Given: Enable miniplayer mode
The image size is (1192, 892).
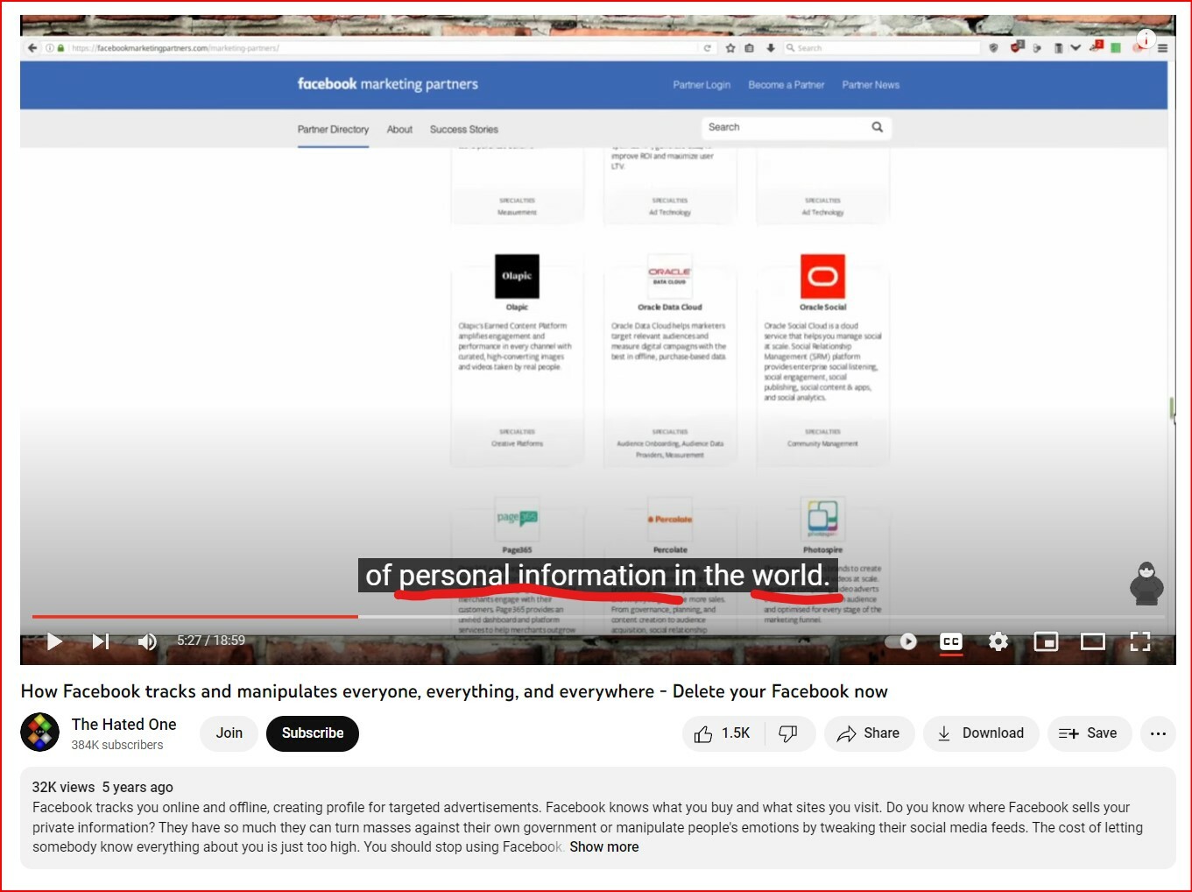Looking at the screenshot, I should click(x=1046, y=641).
